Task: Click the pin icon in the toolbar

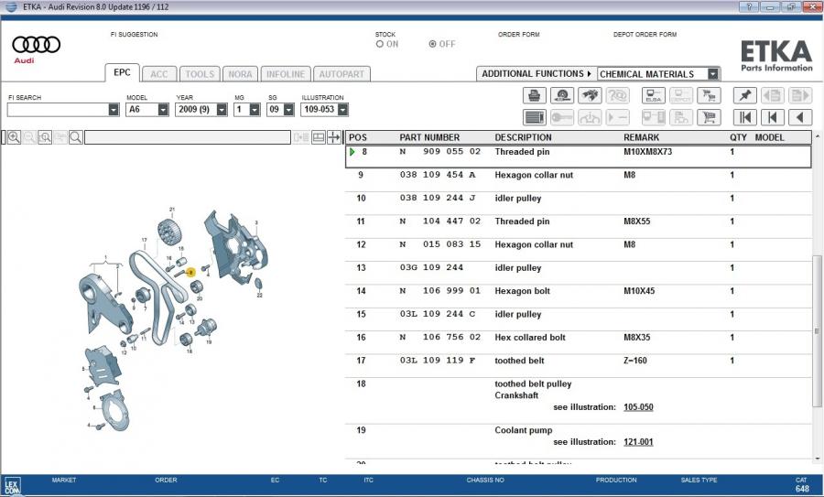Action: (744, 95)
